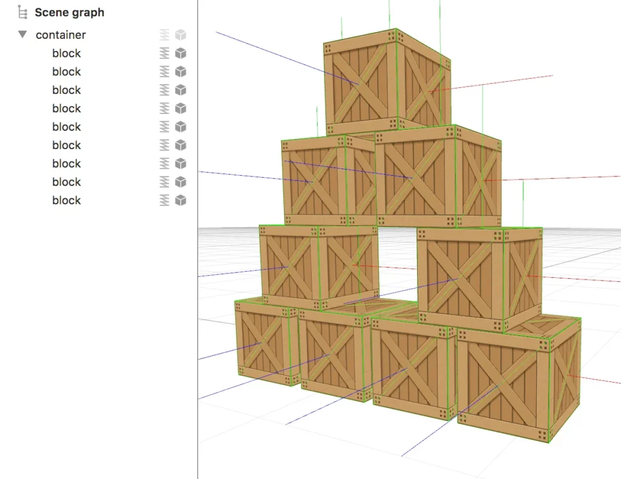The image size is (621, 479).
Task: Click the first block's physics body spring icon
Action: coord(164,53)
